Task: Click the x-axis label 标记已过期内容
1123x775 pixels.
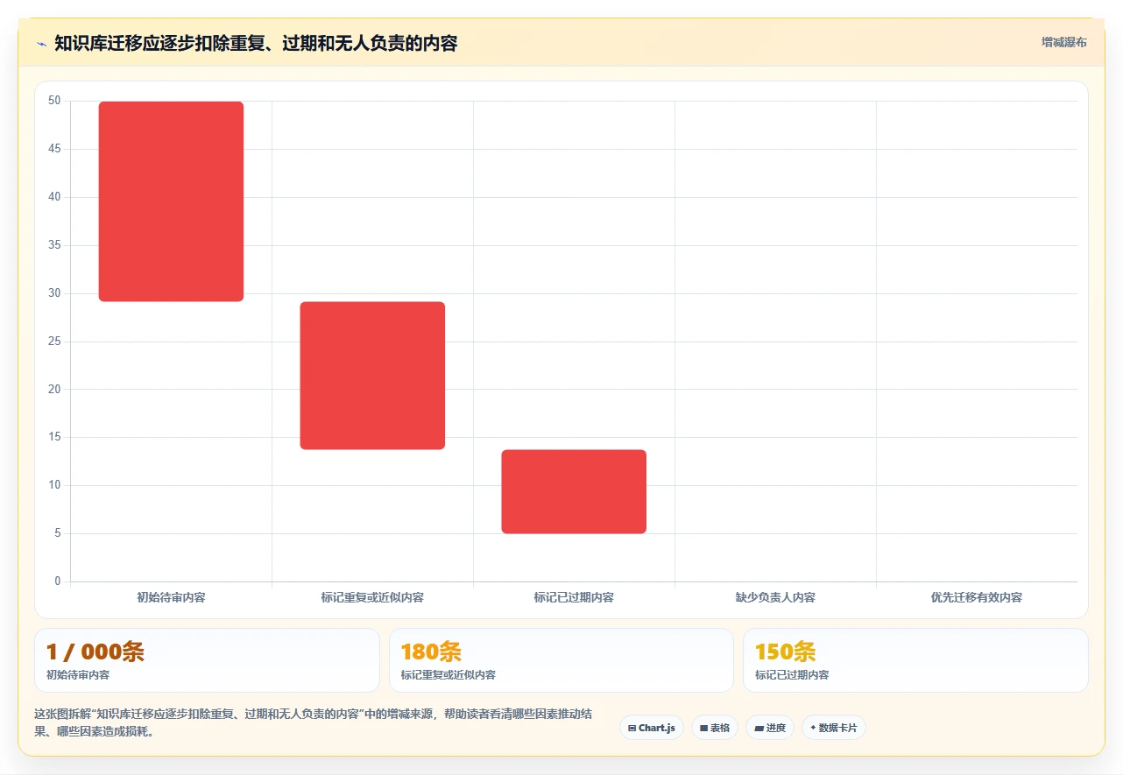Action: (574, 597)
